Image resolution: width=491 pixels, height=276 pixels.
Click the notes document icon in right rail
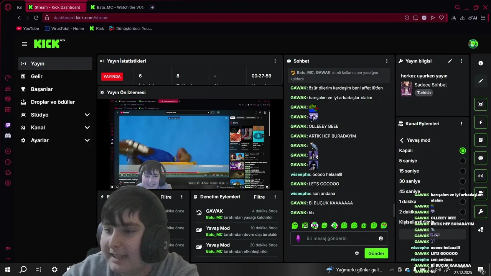tap(481, 140)
